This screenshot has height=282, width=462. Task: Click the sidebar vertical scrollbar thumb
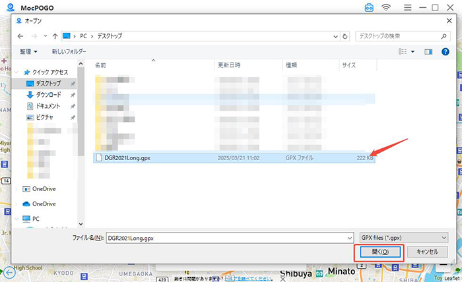81,112
